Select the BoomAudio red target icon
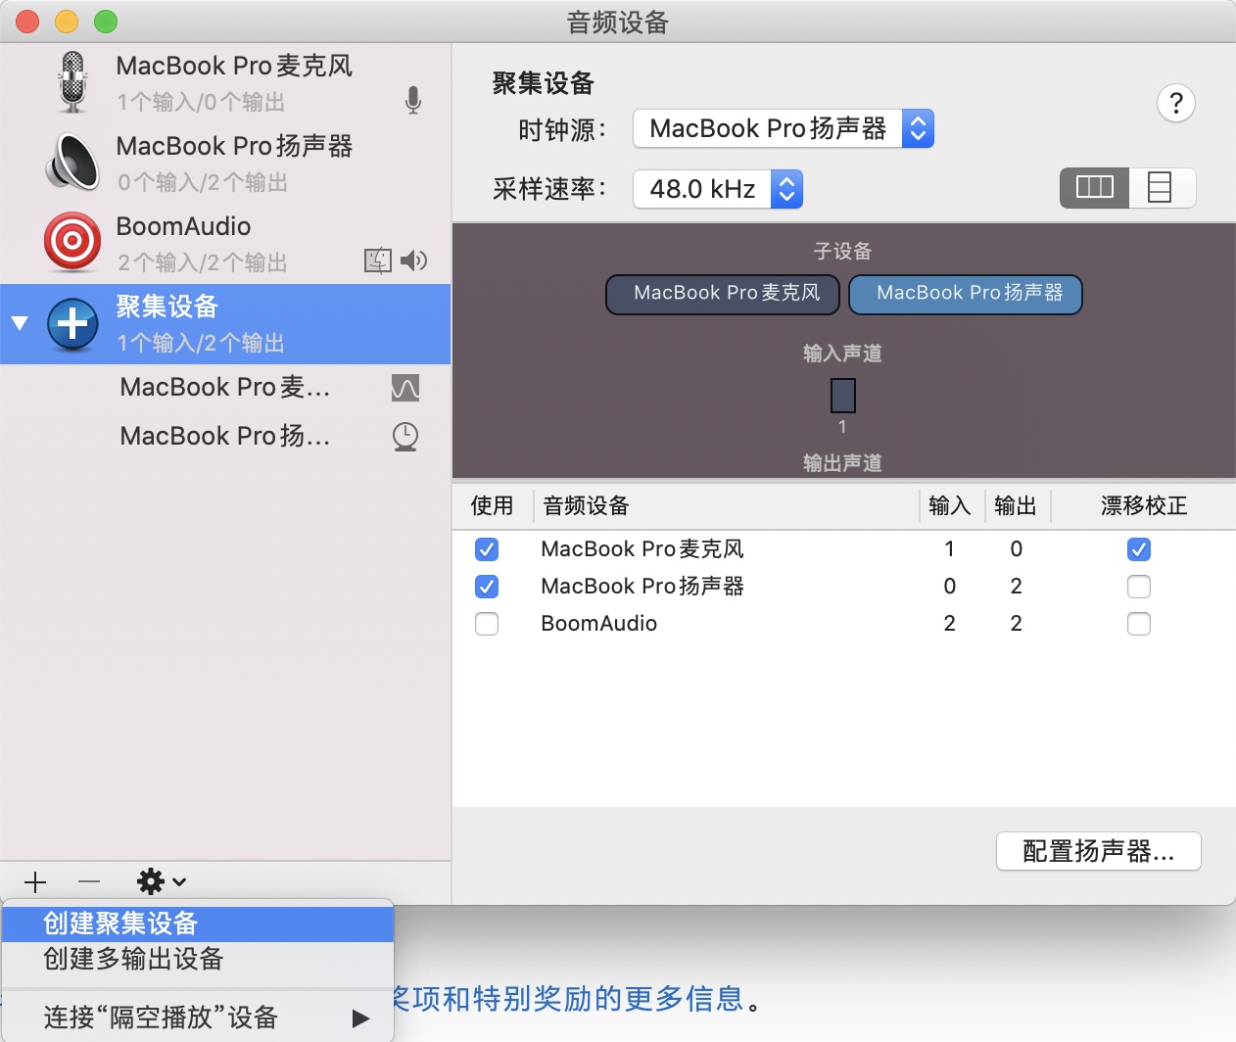 click(72, 242)
